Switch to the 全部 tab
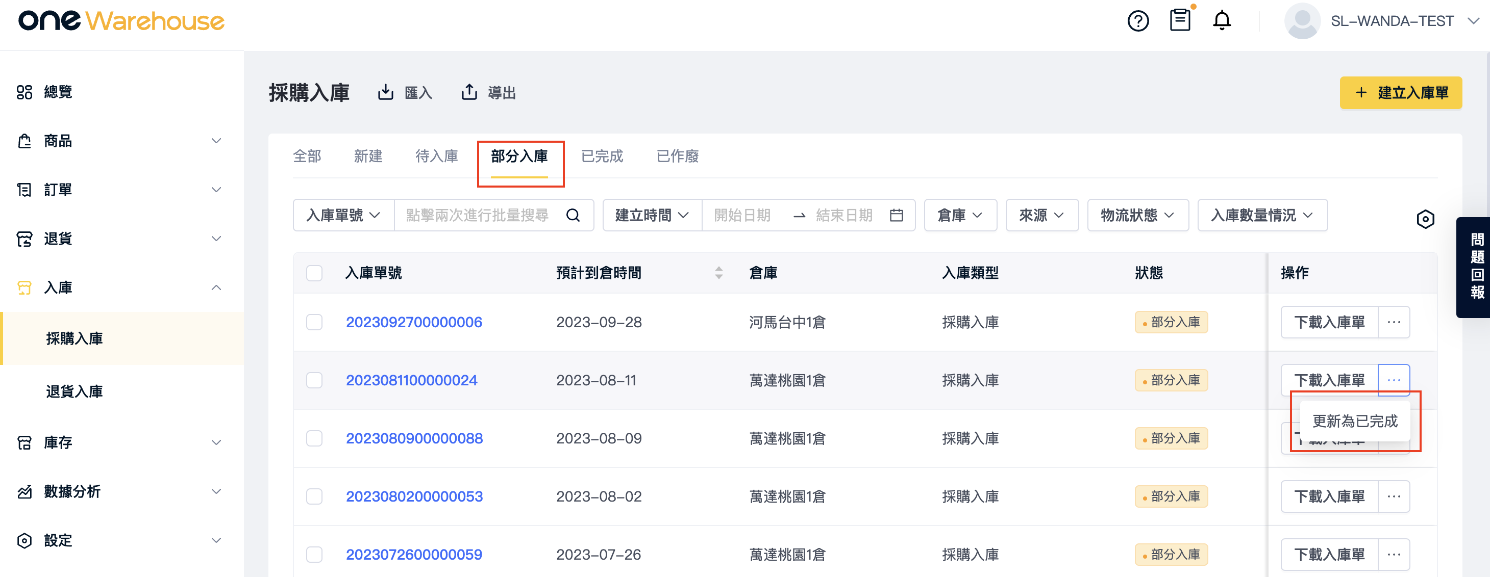1490x577 pixels. (307, 156)
